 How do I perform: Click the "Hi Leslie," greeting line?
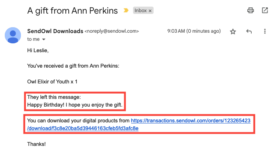click(x=37, y=50)
